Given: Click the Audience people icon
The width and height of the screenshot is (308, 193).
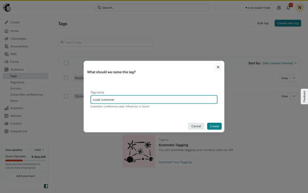Looking at the screenshot, I should coord(6,70).
